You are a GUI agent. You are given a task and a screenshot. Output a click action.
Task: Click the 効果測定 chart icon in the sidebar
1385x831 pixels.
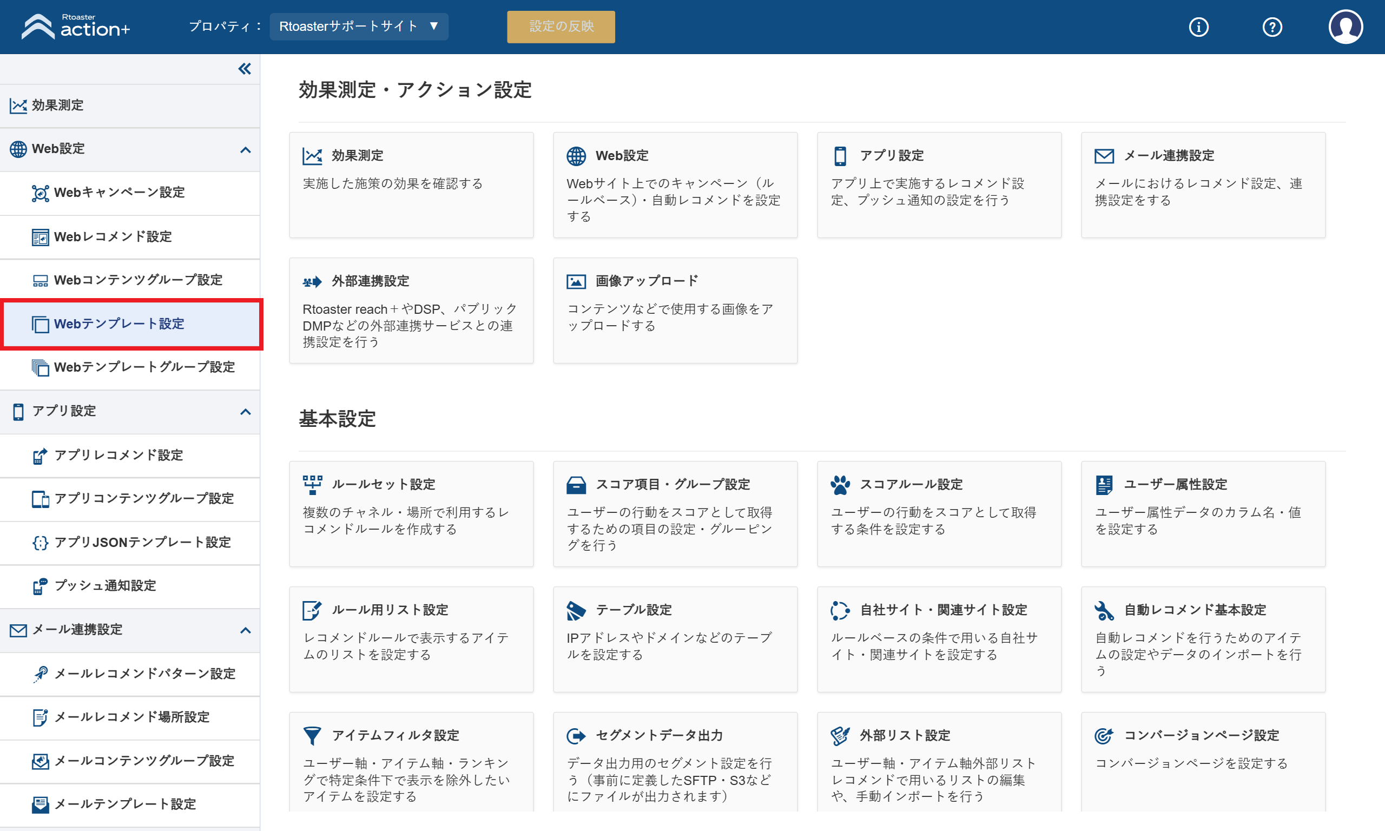click(18, 105)
